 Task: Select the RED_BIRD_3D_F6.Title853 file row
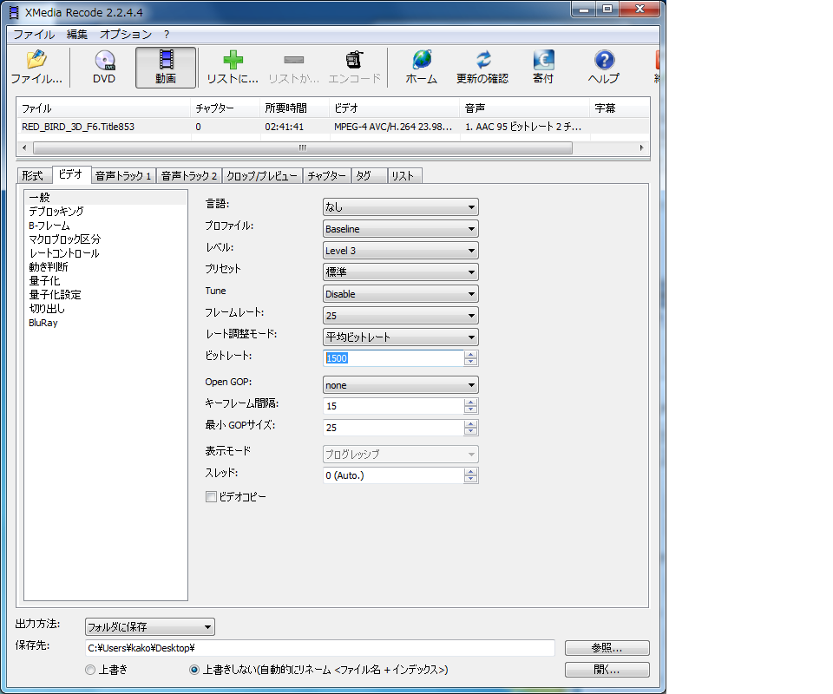(332, 127)
